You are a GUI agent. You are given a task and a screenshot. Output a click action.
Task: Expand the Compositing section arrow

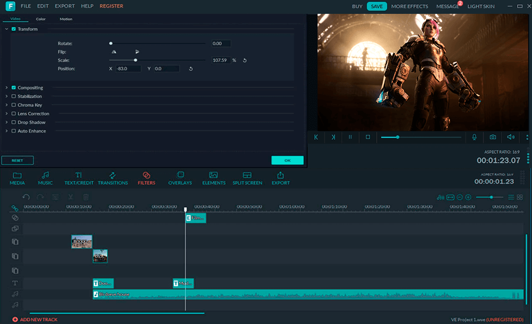tap(7, 88)
